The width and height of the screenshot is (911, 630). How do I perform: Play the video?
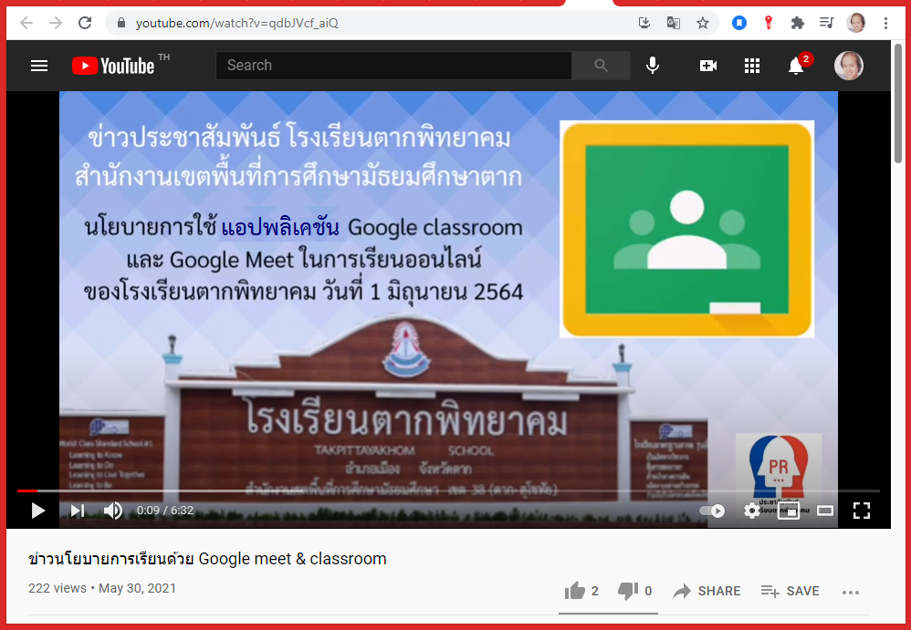[38, 511]
